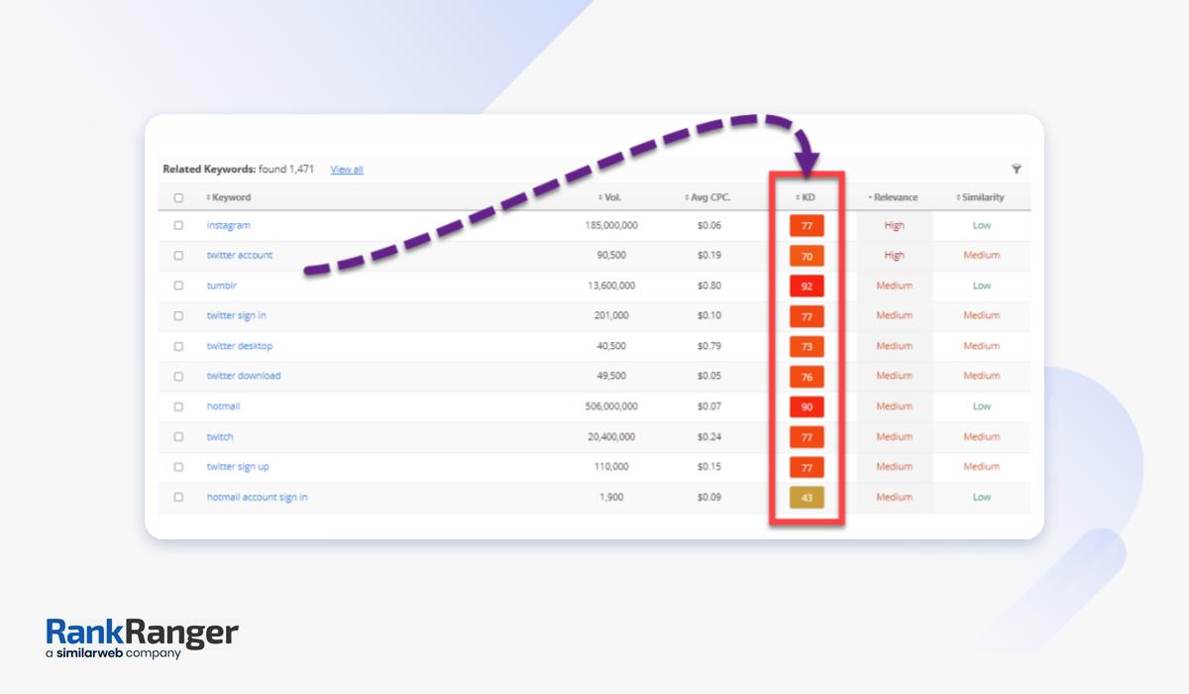
Task: Click the KD 43 badge for hotmail account sign in
Action: 807,498
